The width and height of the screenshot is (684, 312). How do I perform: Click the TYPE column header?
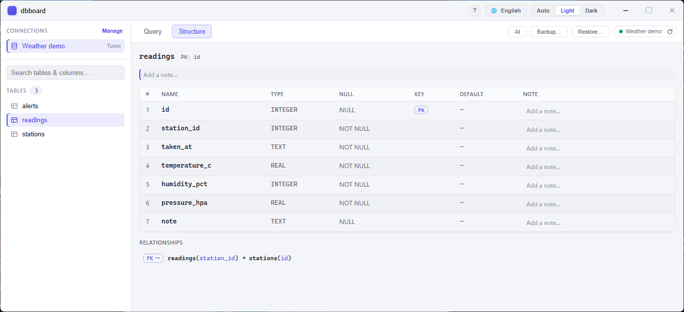[277, 94]
